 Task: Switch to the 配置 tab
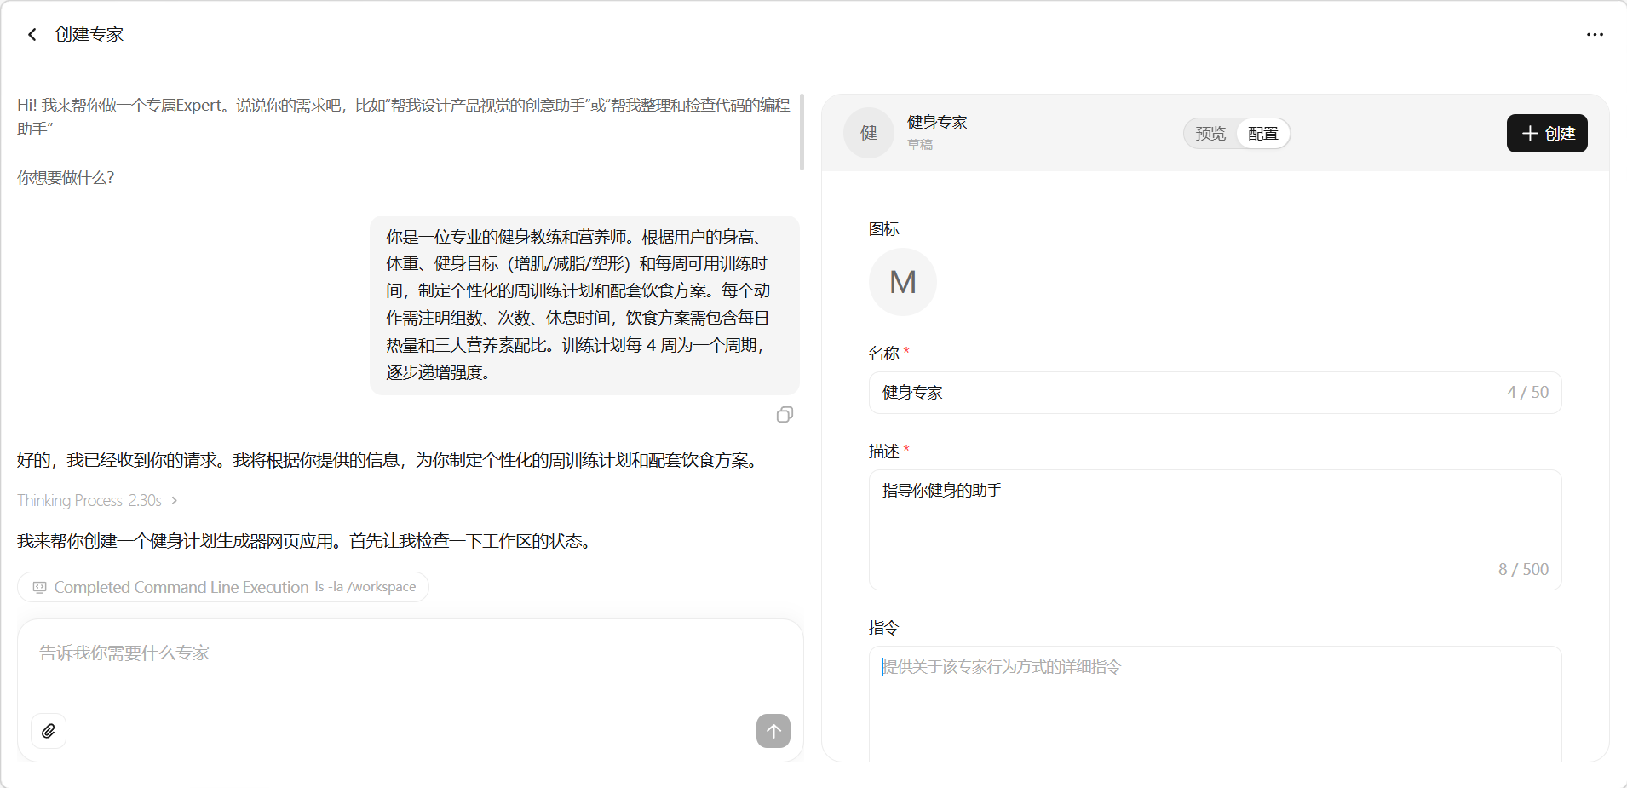[1262, 134]
